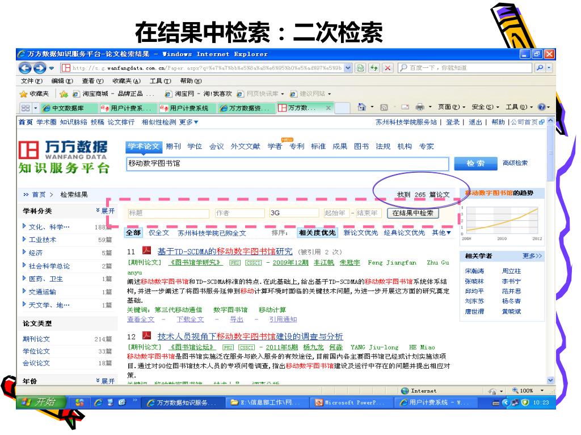Open the 高级检索 link

(x=515, y=163)
